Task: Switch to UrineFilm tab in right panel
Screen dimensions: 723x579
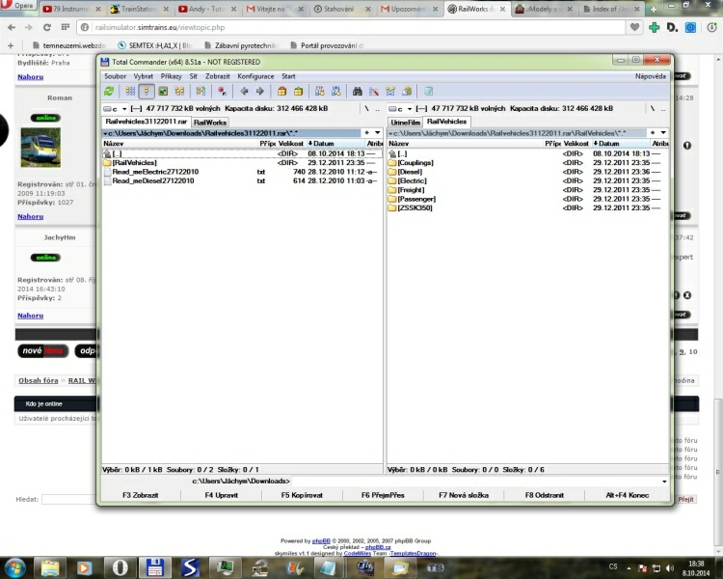Action: 406,123
